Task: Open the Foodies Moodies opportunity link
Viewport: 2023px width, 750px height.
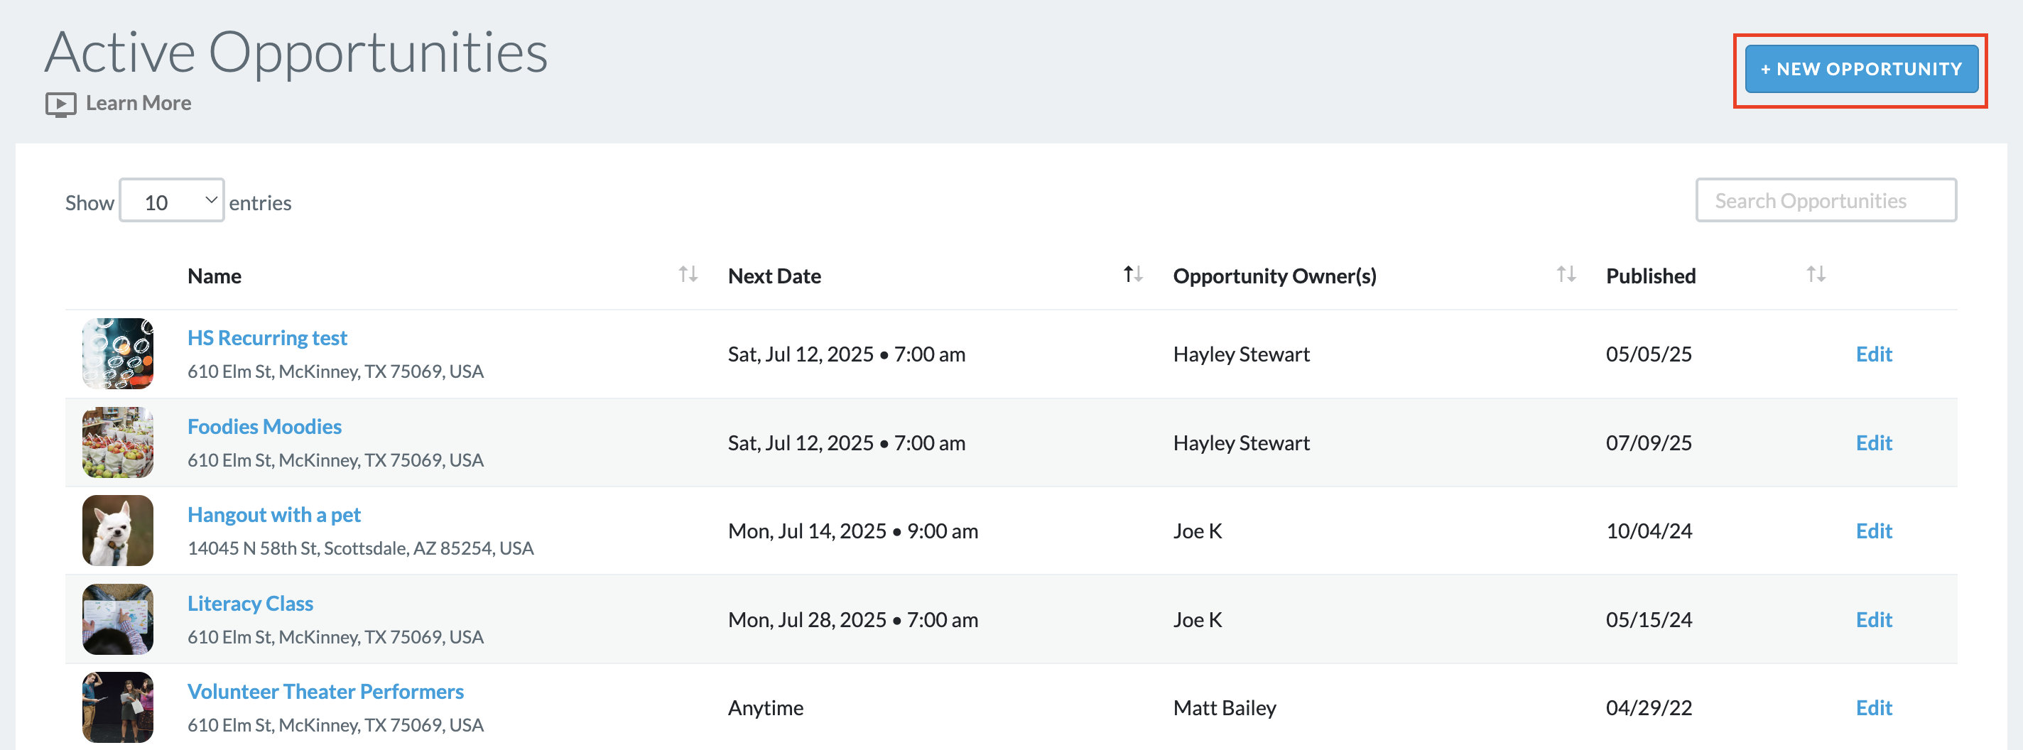Action: click(265, 426)
